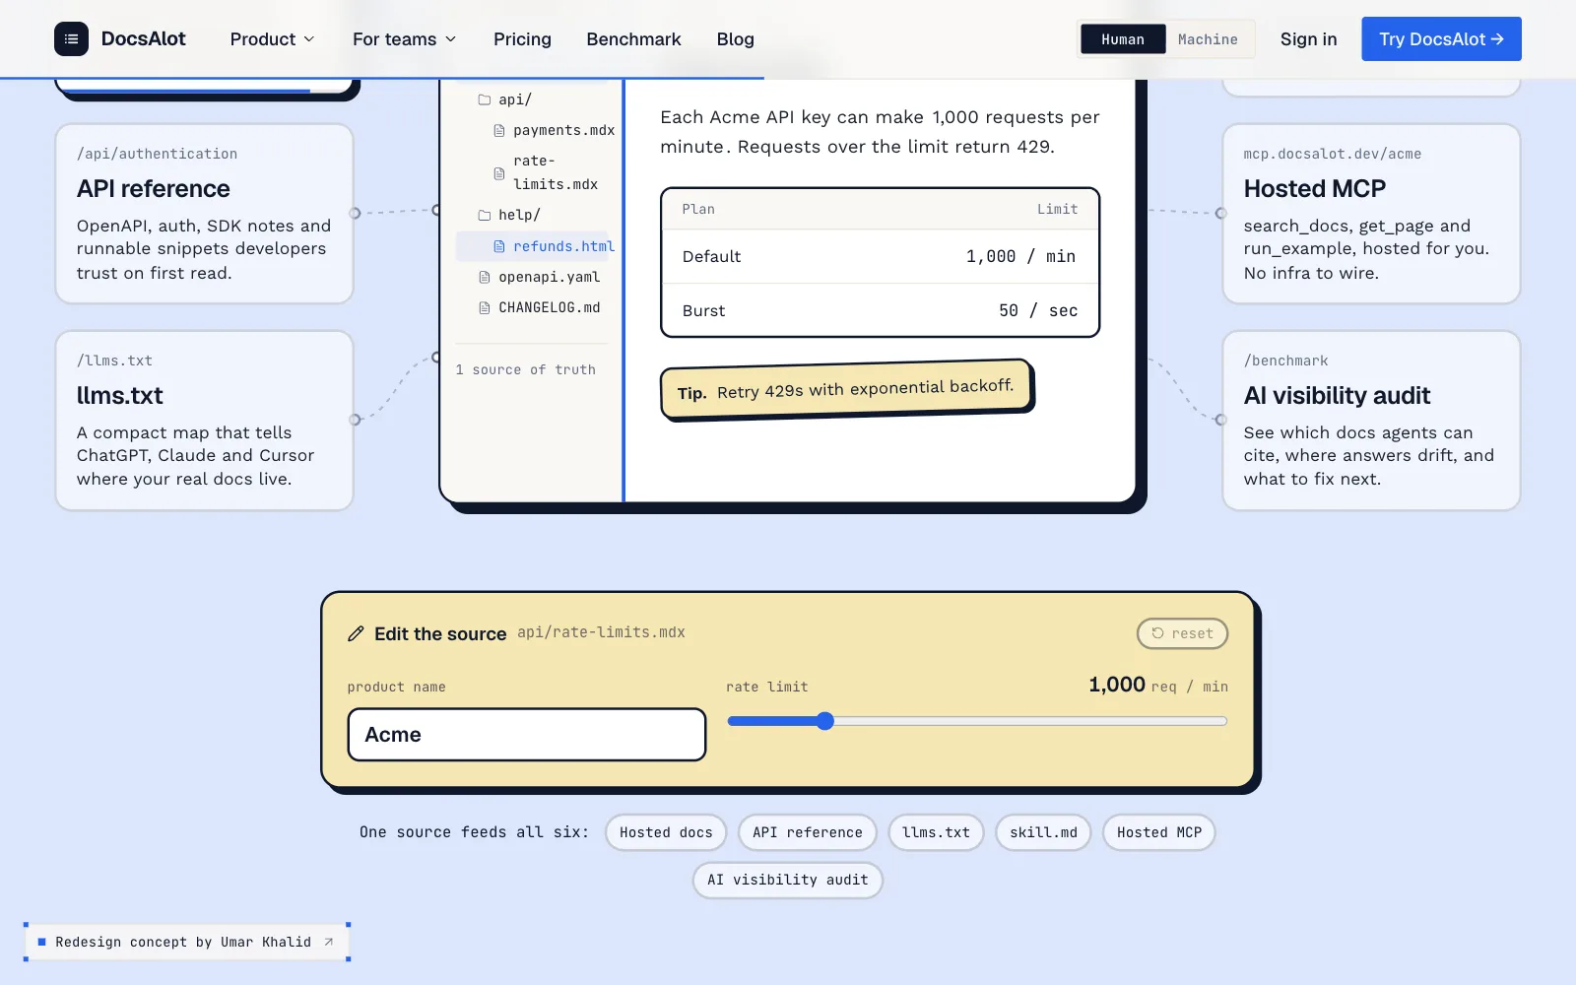Expand the Product menu
The image size is (1576, 985).
click(x=272, y=39)
